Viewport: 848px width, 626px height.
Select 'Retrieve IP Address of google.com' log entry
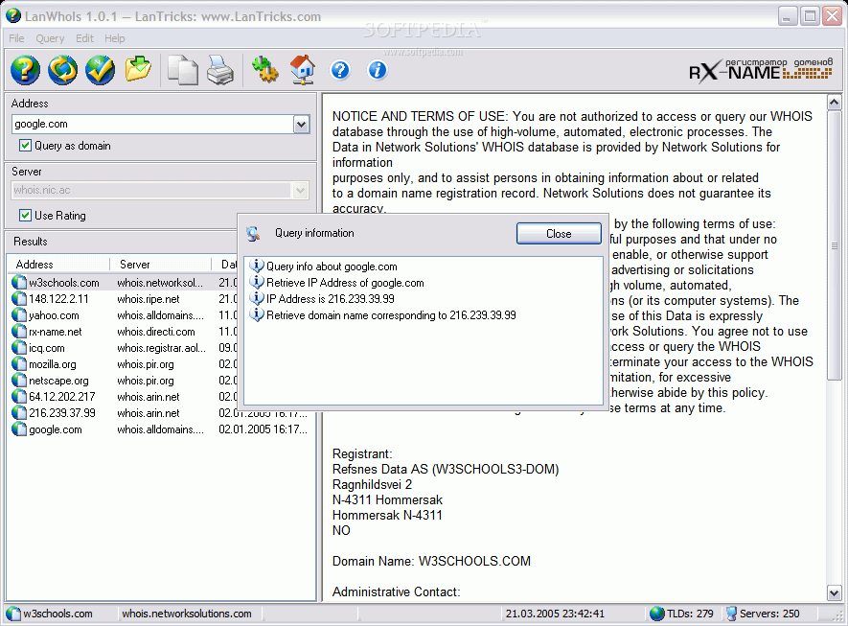point(345,283)
